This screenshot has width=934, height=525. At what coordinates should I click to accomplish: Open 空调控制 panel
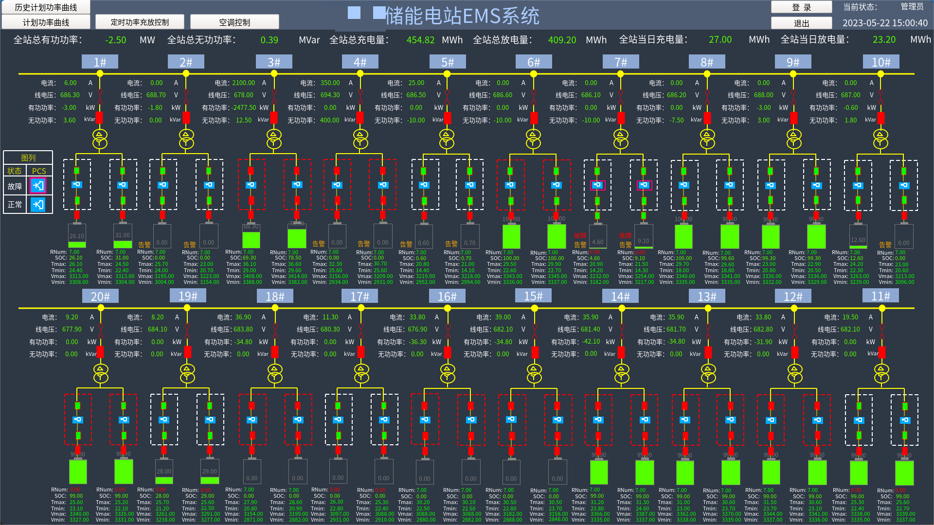tap(234, 22)
